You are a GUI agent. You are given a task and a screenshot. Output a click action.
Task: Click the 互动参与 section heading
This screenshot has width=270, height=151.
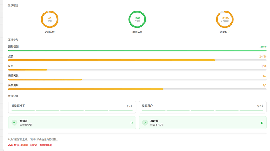(x=13, y=40)
